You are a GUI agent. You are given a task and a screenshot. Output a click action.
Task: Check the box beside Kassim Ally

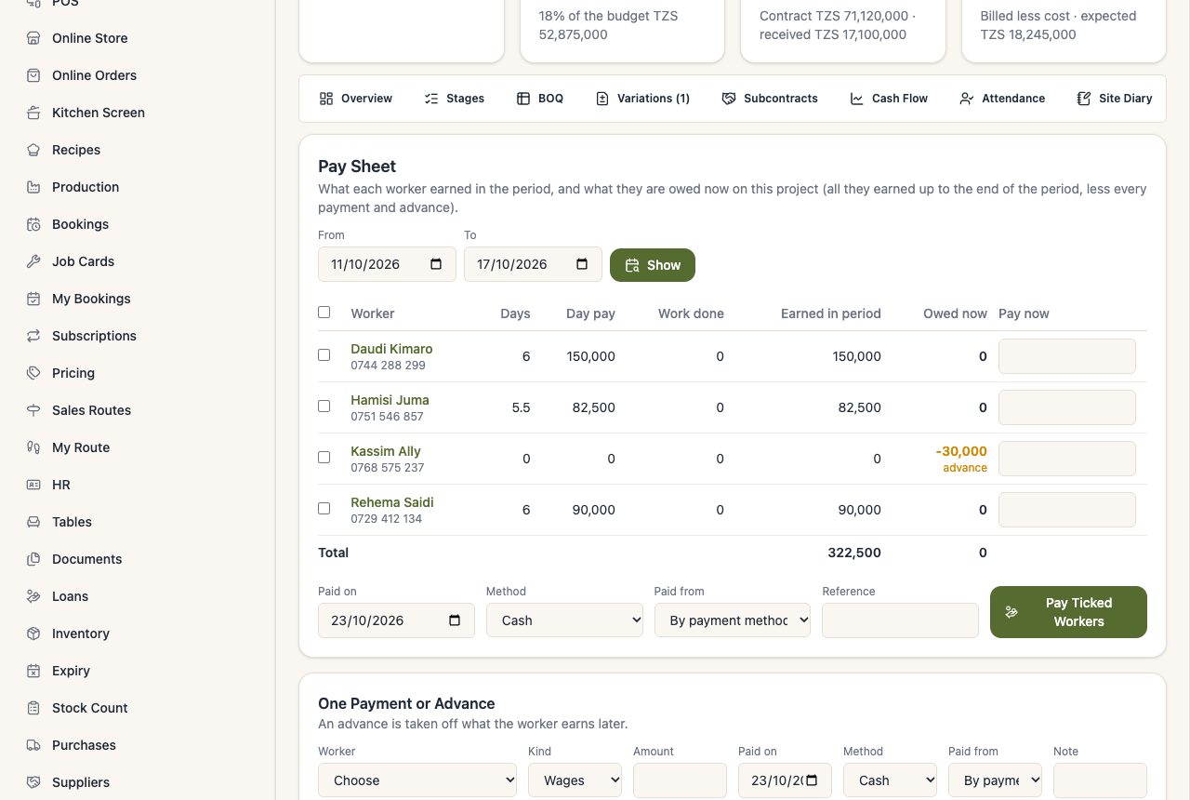point(324,458)
